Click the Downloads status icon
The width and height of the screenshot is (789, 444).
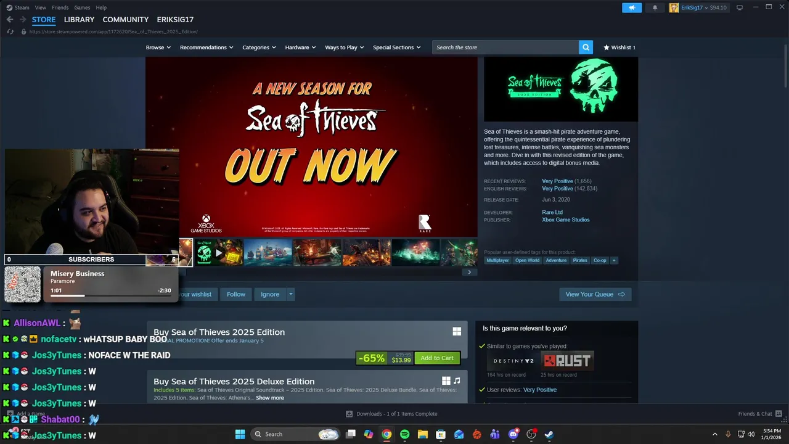349,414
